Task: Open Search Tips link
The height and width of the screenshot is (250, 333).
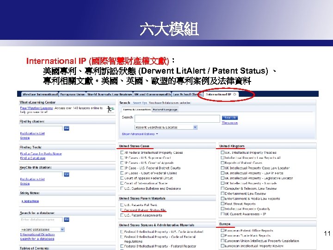Action: point(140,103)
